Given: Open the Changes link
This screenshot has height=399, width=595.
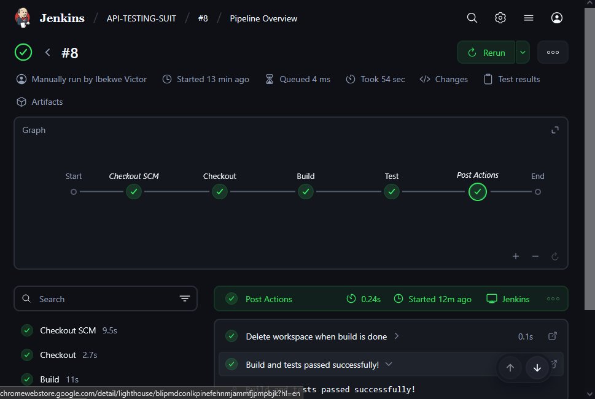Looking at the screenshot, I should tap(443, 79).
